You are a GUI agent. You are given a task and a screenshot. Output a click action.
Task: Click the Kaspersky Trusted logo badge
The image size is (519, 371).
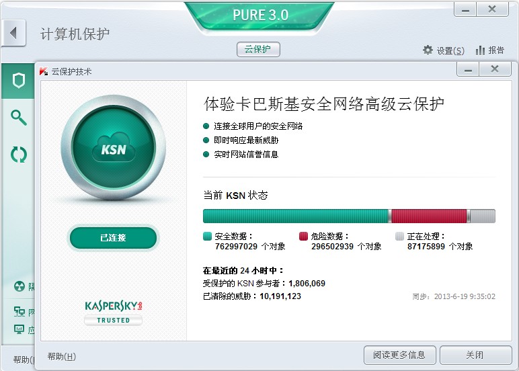(x=113, y=313)
